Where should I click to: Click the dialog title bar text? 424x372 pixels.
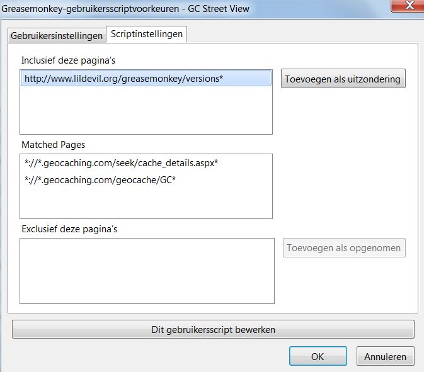point(126,9)
